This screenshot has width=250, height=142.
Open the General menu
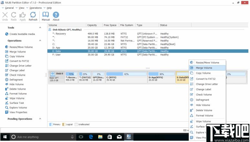click(x=9, y=8)
